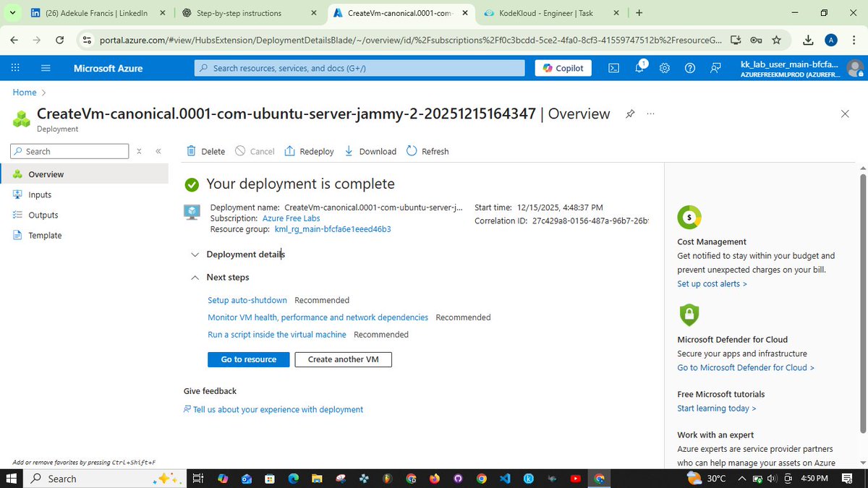Focus the left menu Search field
Viewport: 868px width, 488px height.
(x=69, y=151)
